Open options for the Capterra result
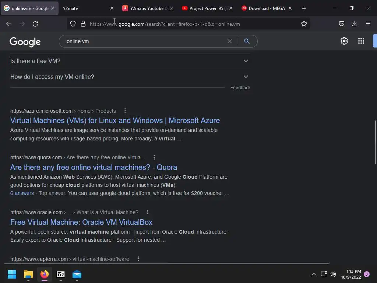377x283 pixels. (x=138, y=259)
